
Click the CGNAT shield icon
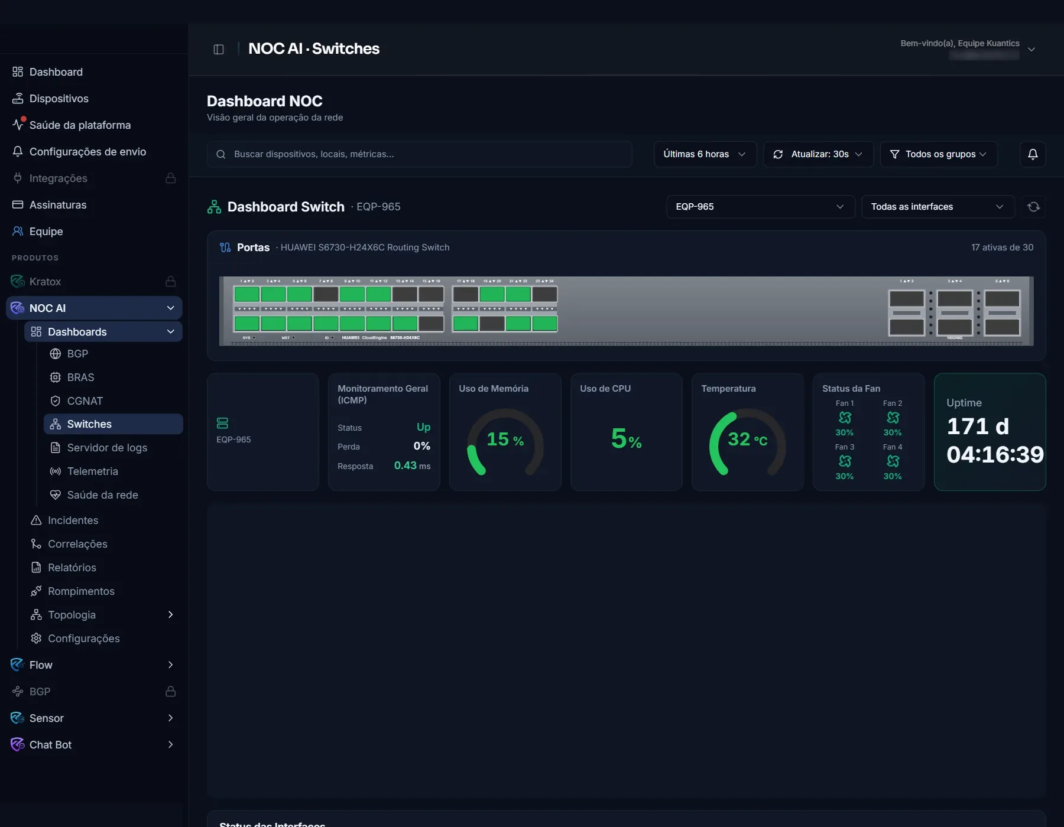coord(56,401)
